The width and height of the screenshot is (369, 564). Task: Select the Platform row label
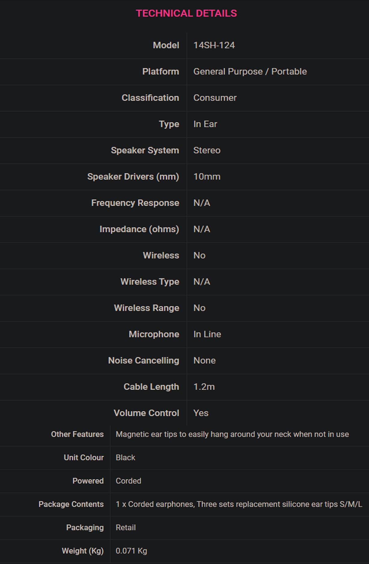coord(160,72)
